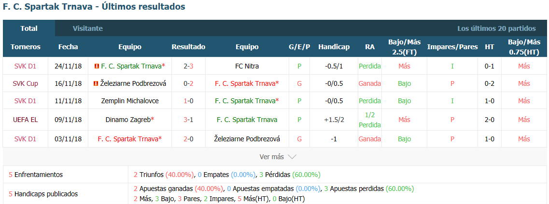Click the 3-1 result of Dinamo Zagreb match
The width and height of the screenshot is (549, 204).
188,120
